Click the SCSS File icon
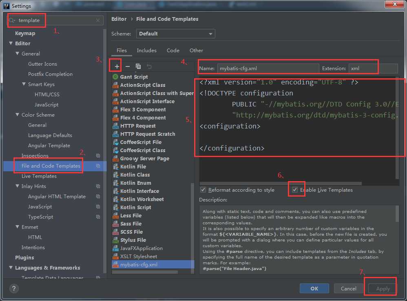This screenshot has width=407, height=301. pyautogui.click(x=115, y=232)
